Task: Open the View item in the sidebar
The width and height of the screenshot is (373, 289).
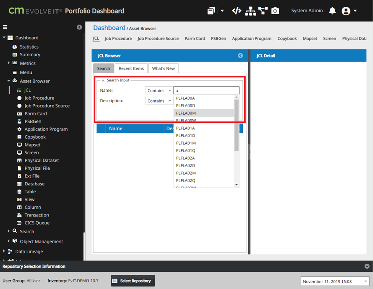Action: (29, 199)
